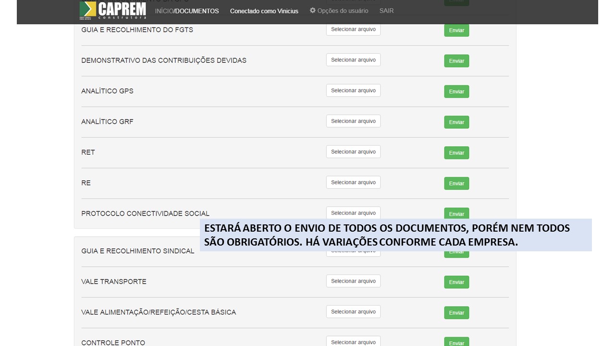615x346 pixels.
Task: Select file for Guia e Recolhimento do FGTS
Action: point(353,29)
